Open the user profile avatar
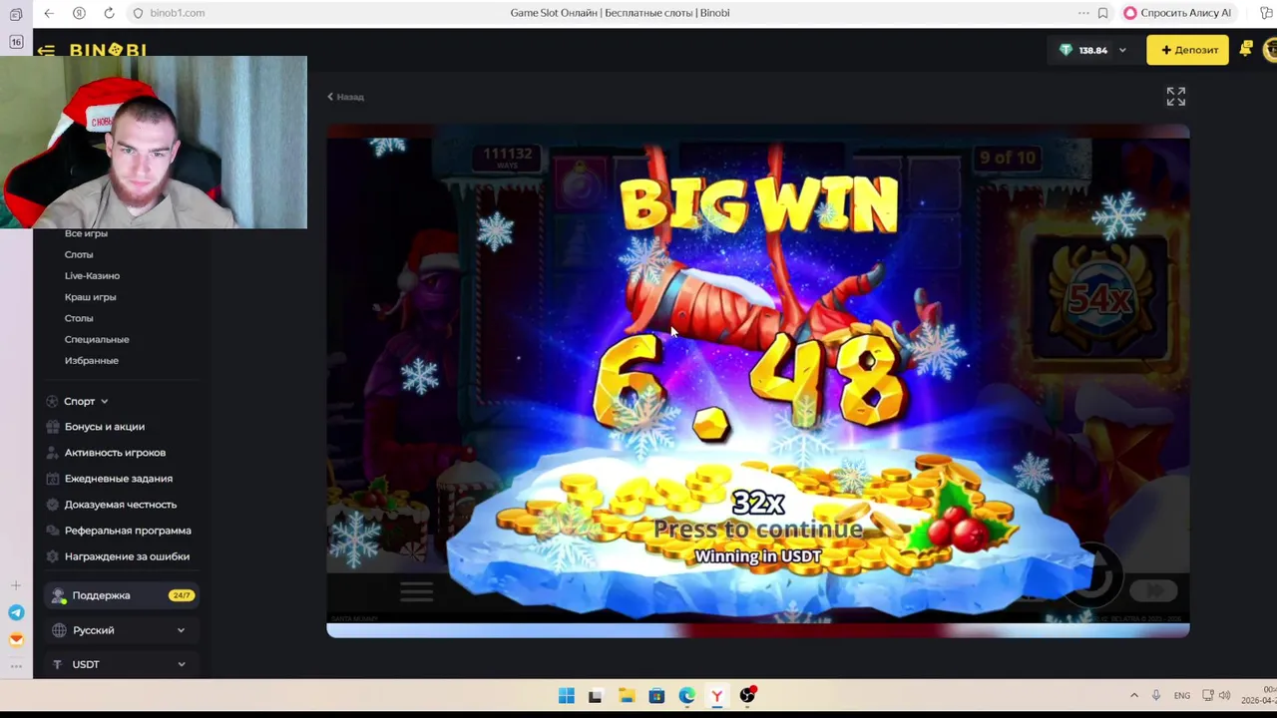Viewport: 1277px width, 718px height. (x=1270, y=50)
